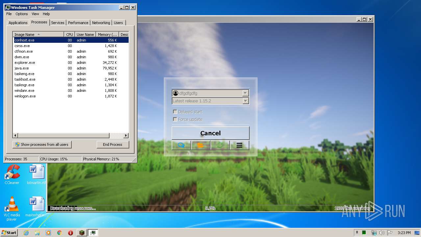Open the launcher chat/support icon button
The height and width of the screenshot is (237, 421).
click(181, 145)
